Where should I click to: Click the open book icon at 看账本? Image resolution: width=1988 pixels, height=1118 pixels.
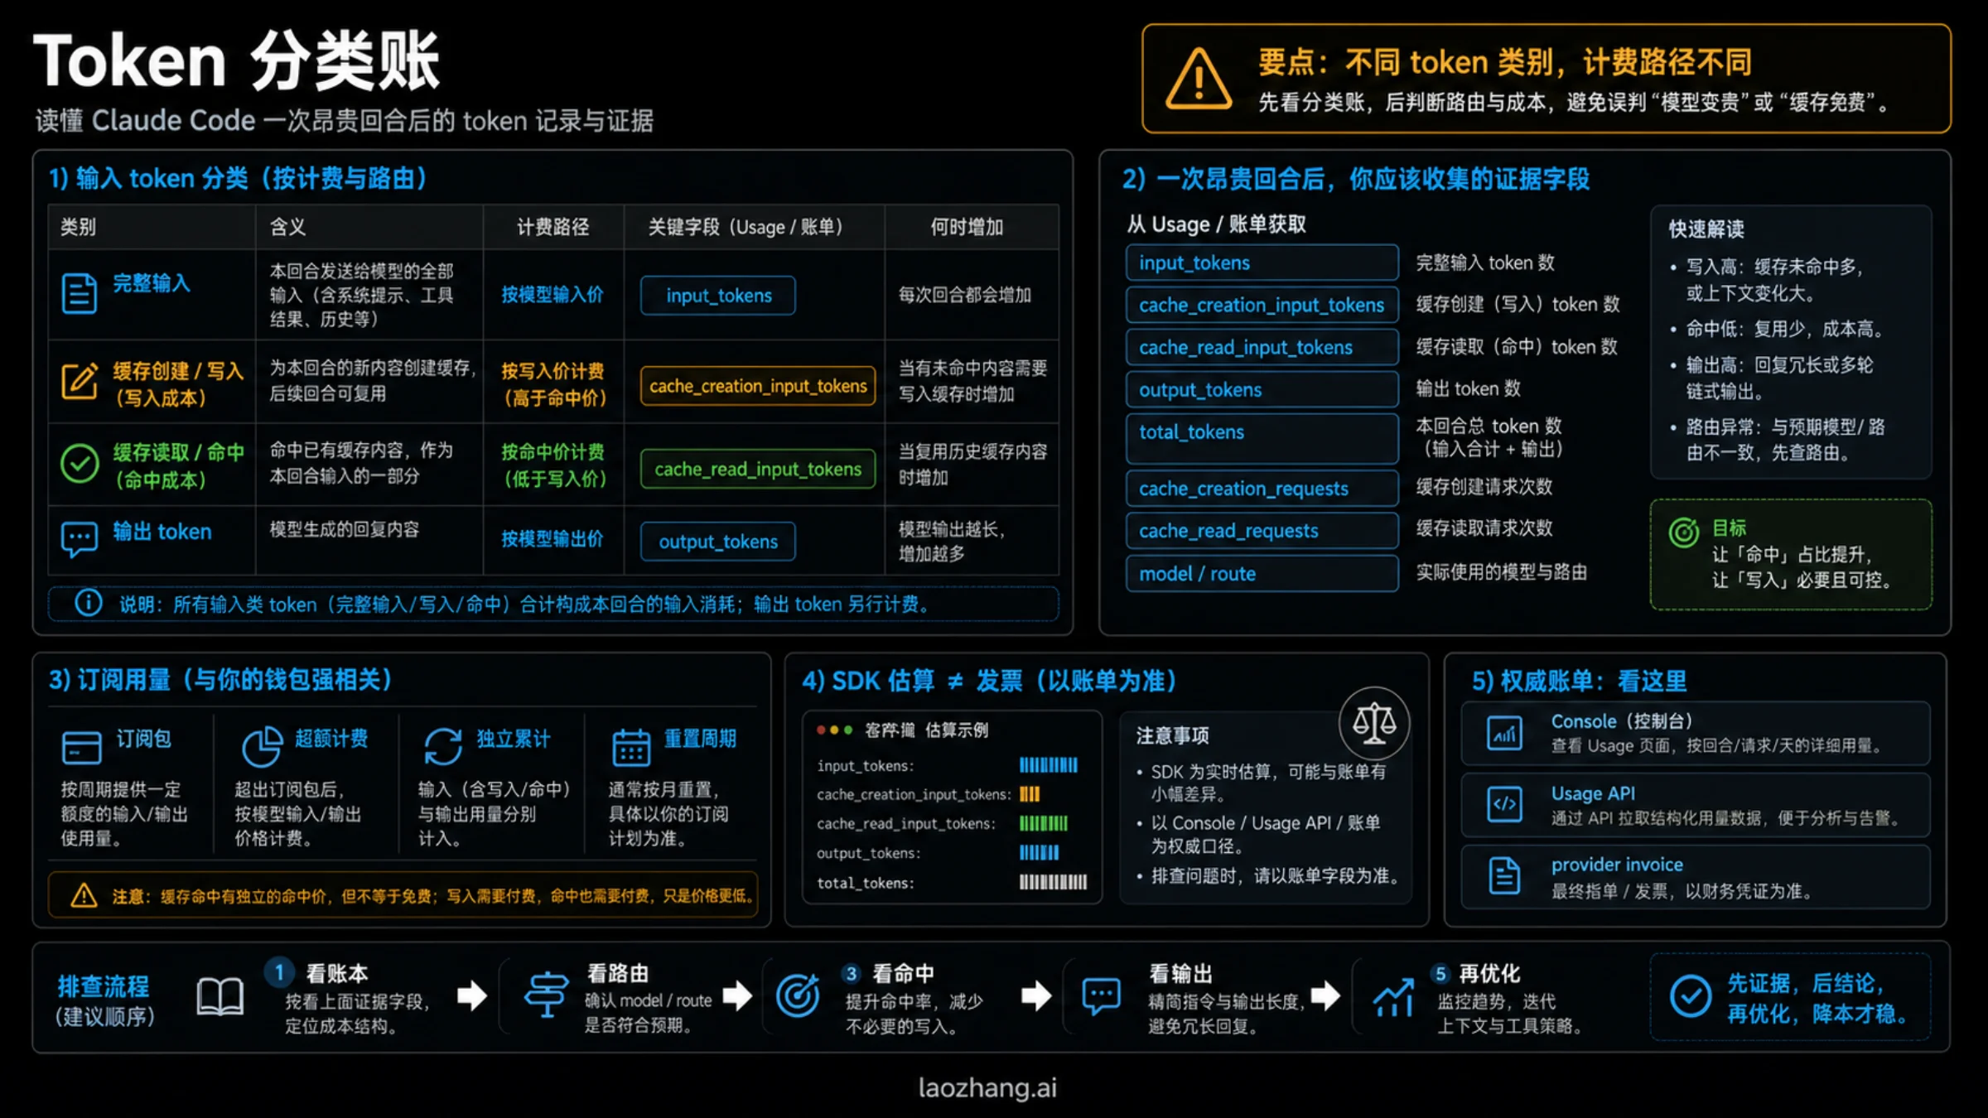pos(220,996)
